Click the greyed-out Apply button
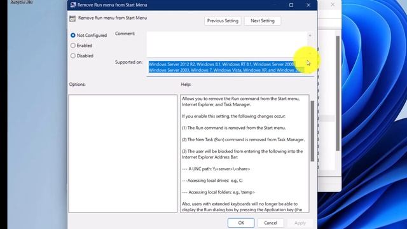The height and width of the screenshot is (229, 407). (300, 223)
